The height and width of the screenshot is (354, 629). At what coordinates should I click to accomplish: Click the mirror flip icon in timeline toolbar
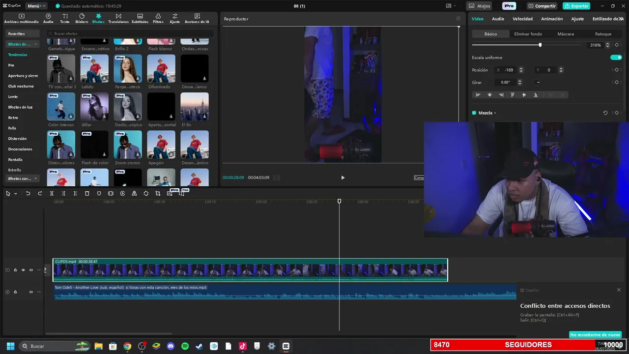[134, 194]
